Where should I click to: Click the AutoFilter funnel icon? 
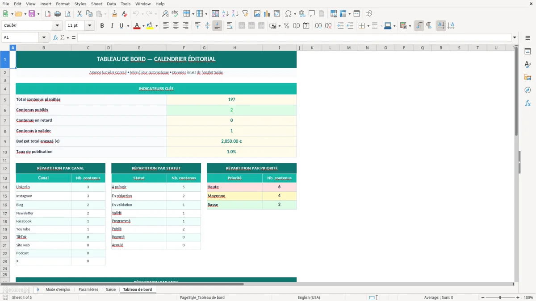tap(245, 14)
